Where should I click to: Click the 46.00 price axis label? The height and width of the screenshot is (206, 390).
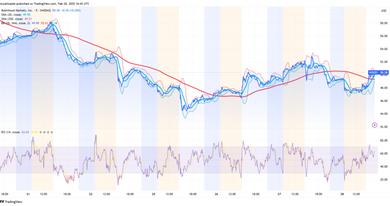384,101
